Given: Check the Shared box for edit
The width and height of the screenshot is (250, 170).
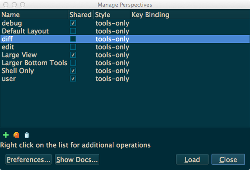Looking at the screenshot, I should click(x=73, y=47).
